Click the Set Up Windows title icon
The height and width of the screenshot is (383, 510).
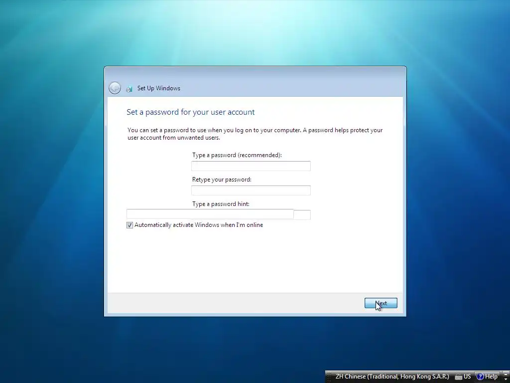(x=129, y=89)
